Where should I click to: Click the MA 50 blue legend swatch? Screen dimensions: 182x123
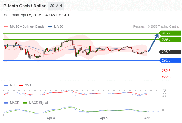[50, 27]
